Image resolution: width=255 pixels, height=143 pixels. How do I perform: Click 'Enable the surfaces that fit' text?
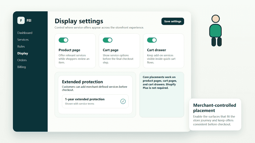[x=214, y=120]
